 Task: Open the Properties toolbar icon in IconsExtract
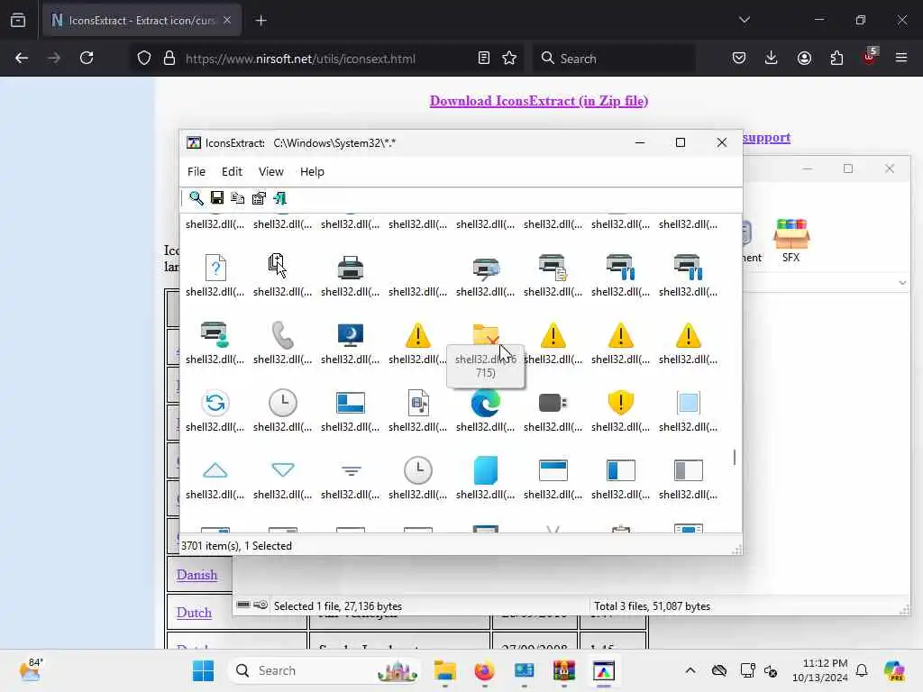[259, 198]
